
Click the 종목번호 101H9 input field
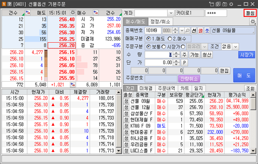[153, 30]
